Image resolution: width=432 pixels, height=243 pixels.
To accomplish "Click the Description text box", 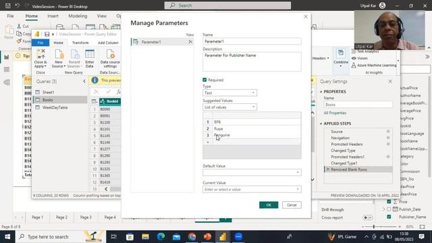I will (252, 61).
